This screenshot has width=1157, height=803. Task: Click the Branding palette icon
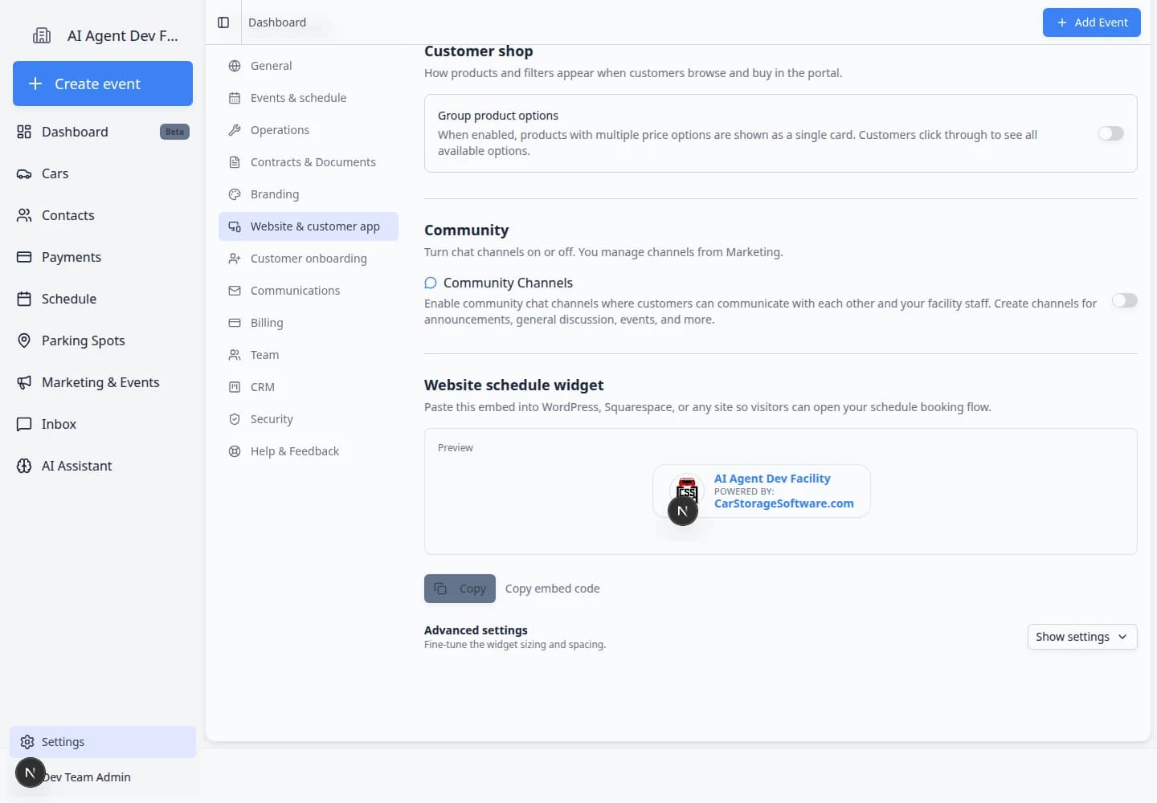[235, 194]
